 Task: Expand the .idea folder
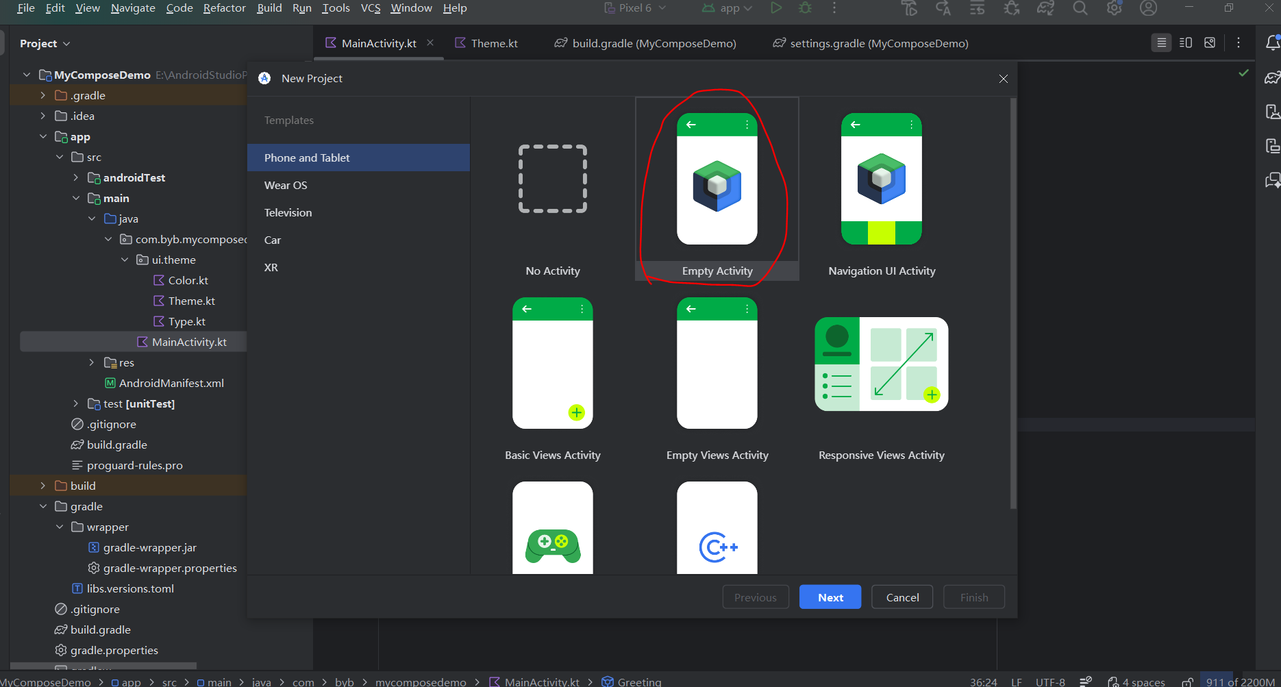43,116
